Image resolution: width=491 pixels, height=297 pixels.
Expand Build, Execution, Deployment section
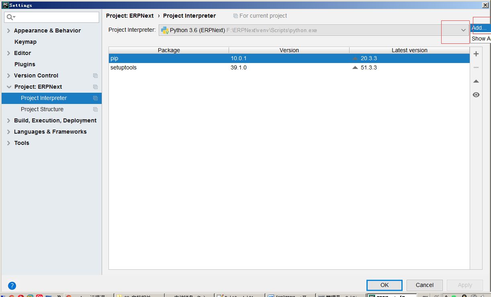pos(8,120)
